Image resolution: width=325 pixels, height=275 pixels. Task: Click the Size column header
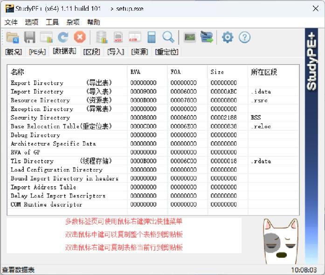(x=228, y=72)
